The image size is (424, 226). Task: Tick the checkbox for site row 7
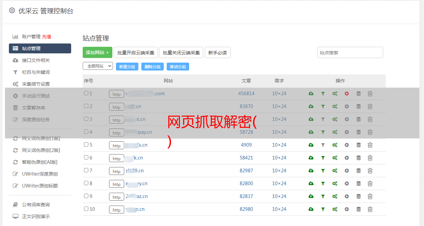coord(86,170)
